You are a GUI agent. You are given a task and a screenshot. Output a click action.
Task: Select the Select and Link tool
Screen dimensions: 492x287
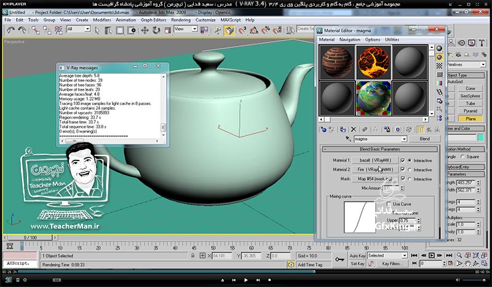(36, 30)
